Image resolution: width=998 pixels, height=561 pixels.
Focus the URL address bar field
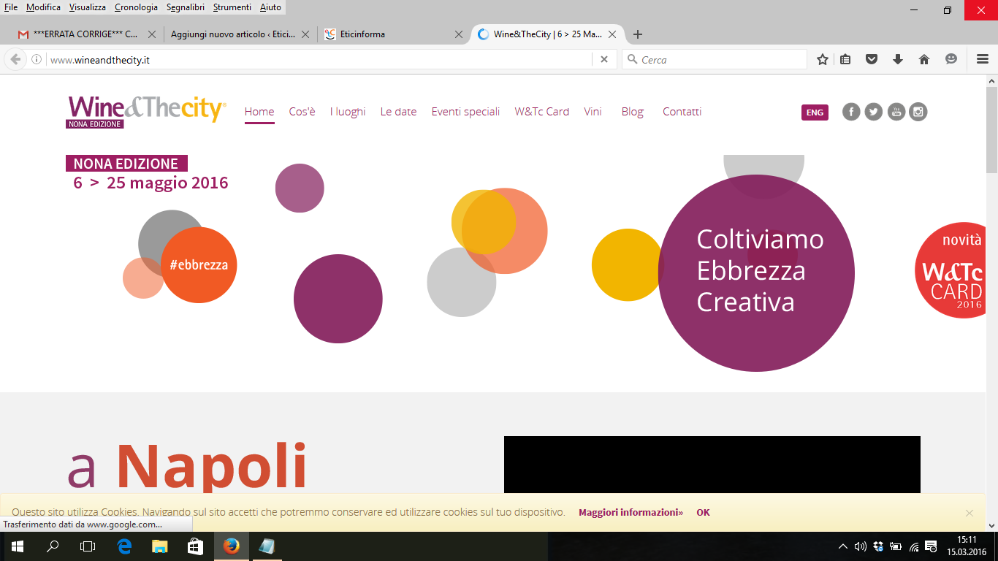click(319, 60)
